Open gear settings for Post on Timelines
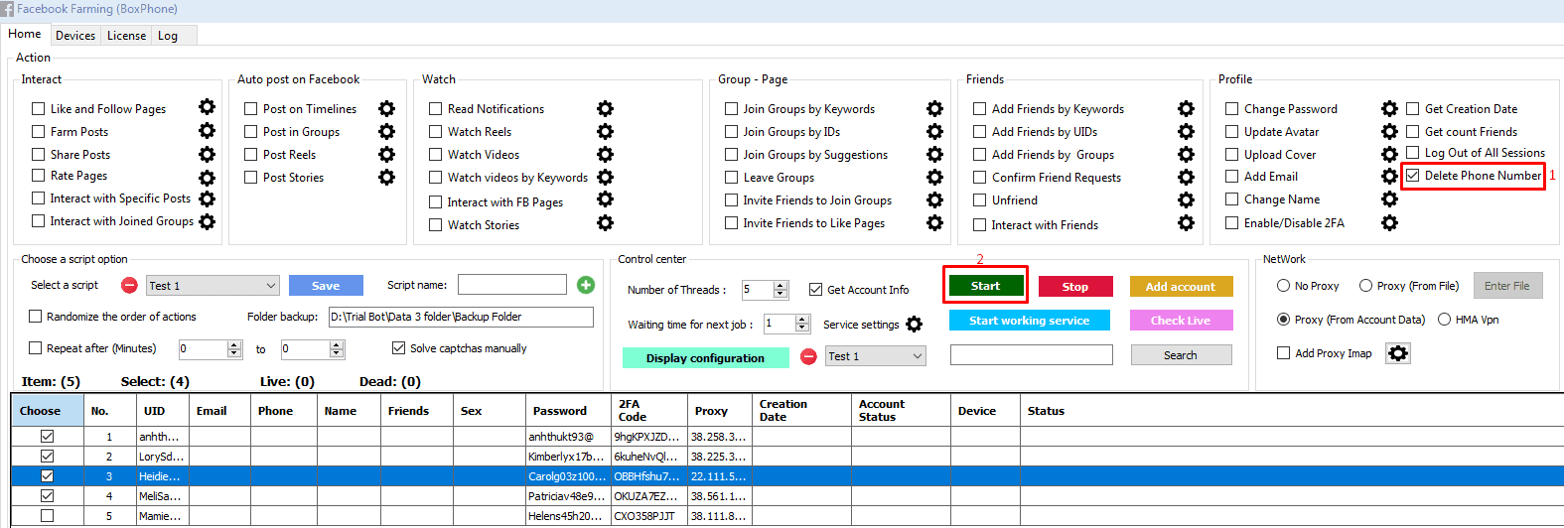 (386, 109)
